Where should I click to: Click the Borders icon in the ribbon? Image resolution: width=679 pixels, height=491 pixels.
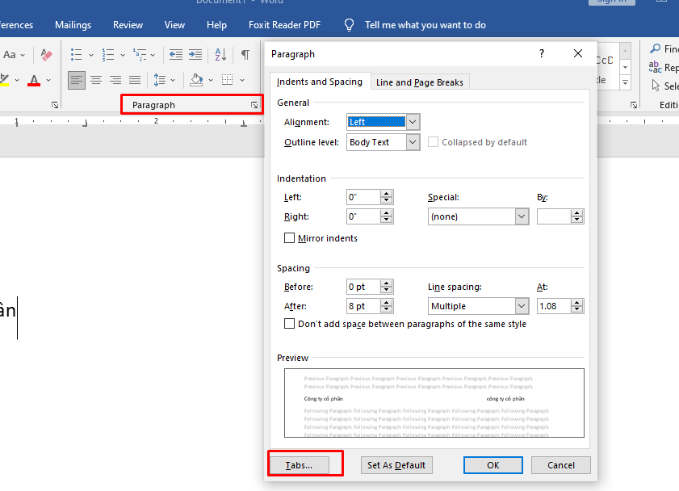(x=228, y=80)
